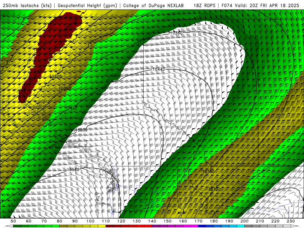Select the 10440 label in the green band
The width and height of the screenshot is (304, 228).
(71, 108)
